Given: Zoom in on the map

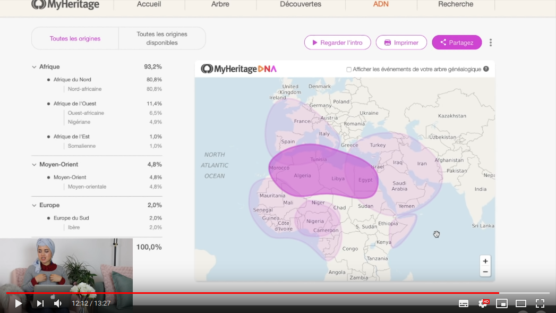Looking at the screenshot, I should coord(485,261).
